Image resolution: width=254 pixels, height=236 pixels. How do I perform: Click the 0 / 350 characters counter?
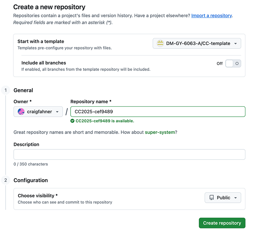[x=31, y=164]
